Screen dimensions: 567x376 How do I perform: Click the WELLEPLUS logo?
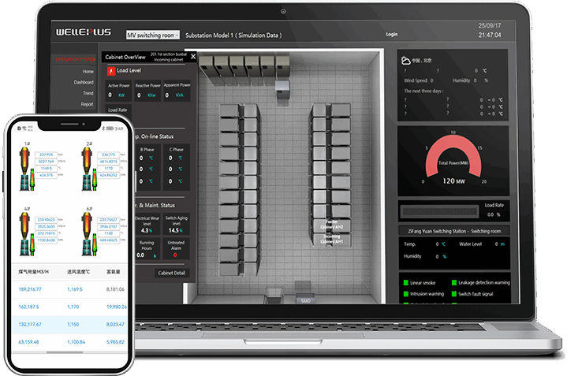(x=84, y=34)
